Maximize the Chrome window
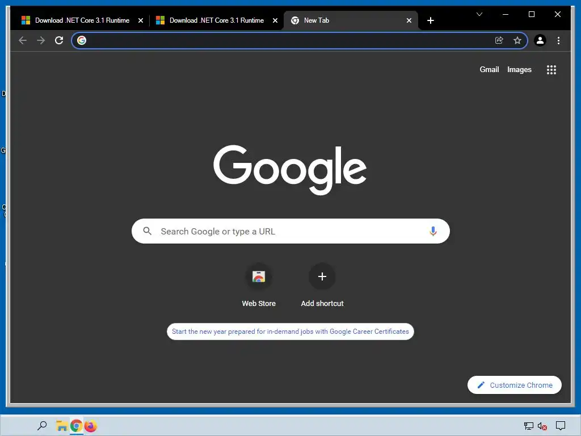 (531, 14)
